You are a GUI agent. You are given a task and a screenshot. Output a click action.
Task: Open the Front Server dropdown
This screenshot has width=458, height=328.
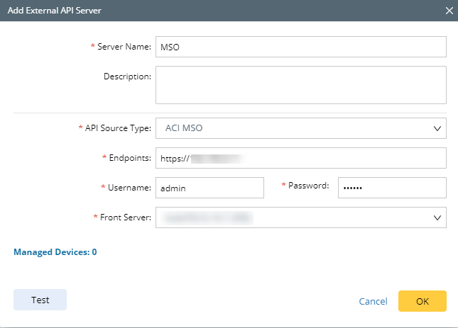291,217
